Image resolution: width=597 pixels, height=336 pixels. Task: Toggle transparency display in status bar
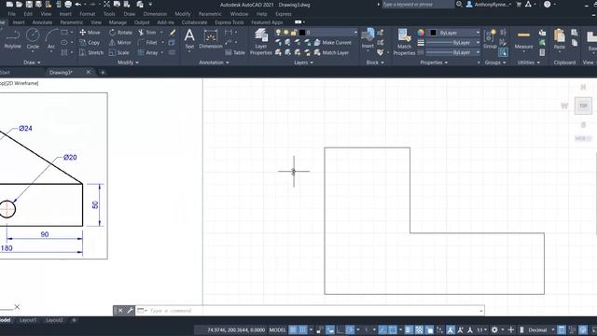coord(419,329)
